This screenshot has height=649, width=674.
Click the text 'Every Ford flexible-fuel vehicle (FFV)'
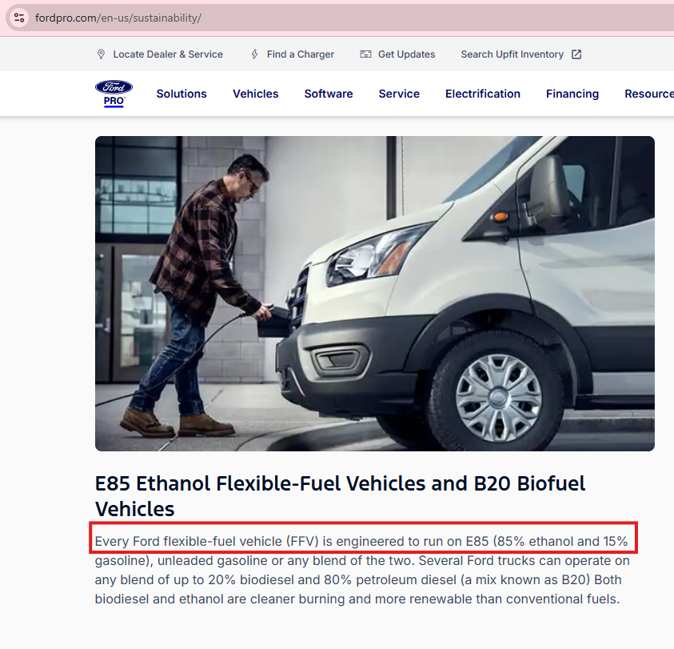(207, 541)
